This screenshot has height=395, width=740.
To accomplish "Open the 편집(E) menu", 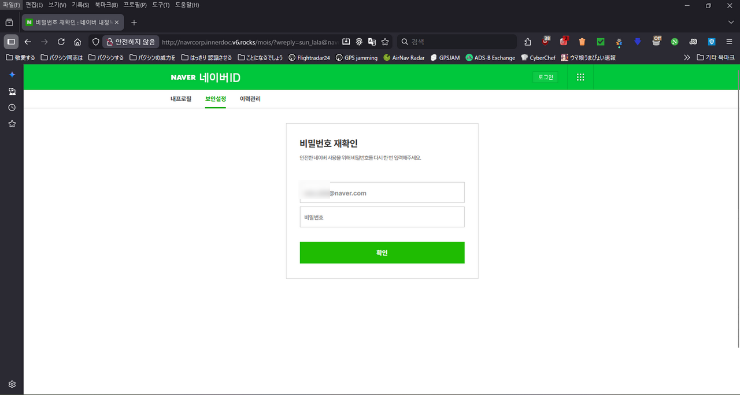I will click(34, 5).
